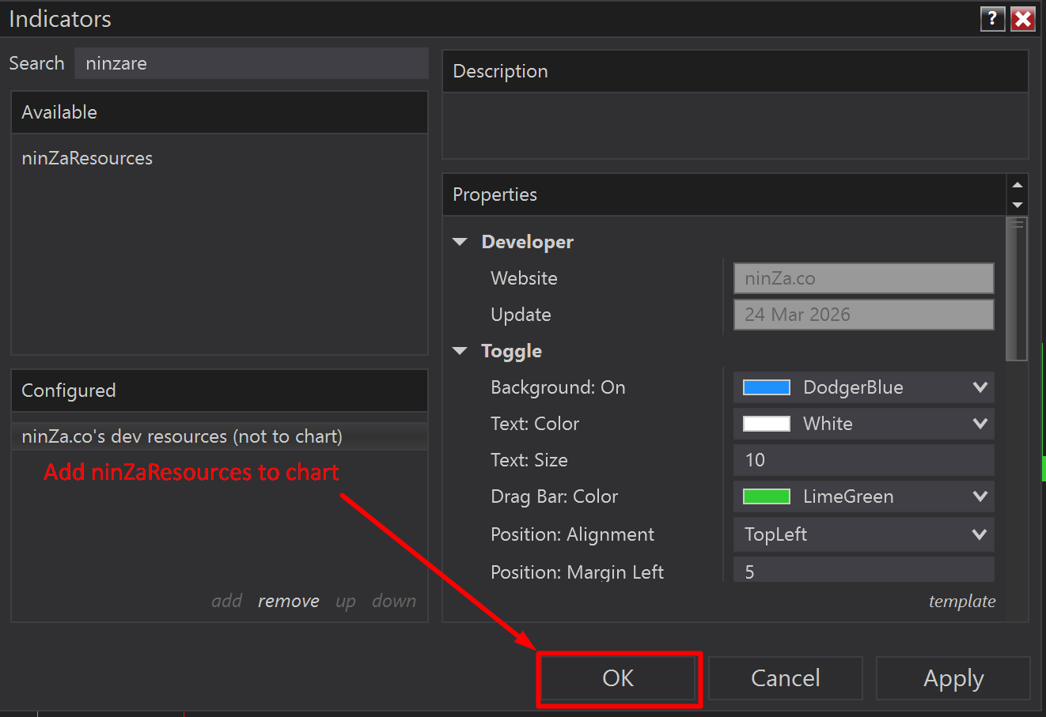Click the Website field showing ninZa.co
This screenshot has width=1046, height=717.
click(x=864, y=278)
